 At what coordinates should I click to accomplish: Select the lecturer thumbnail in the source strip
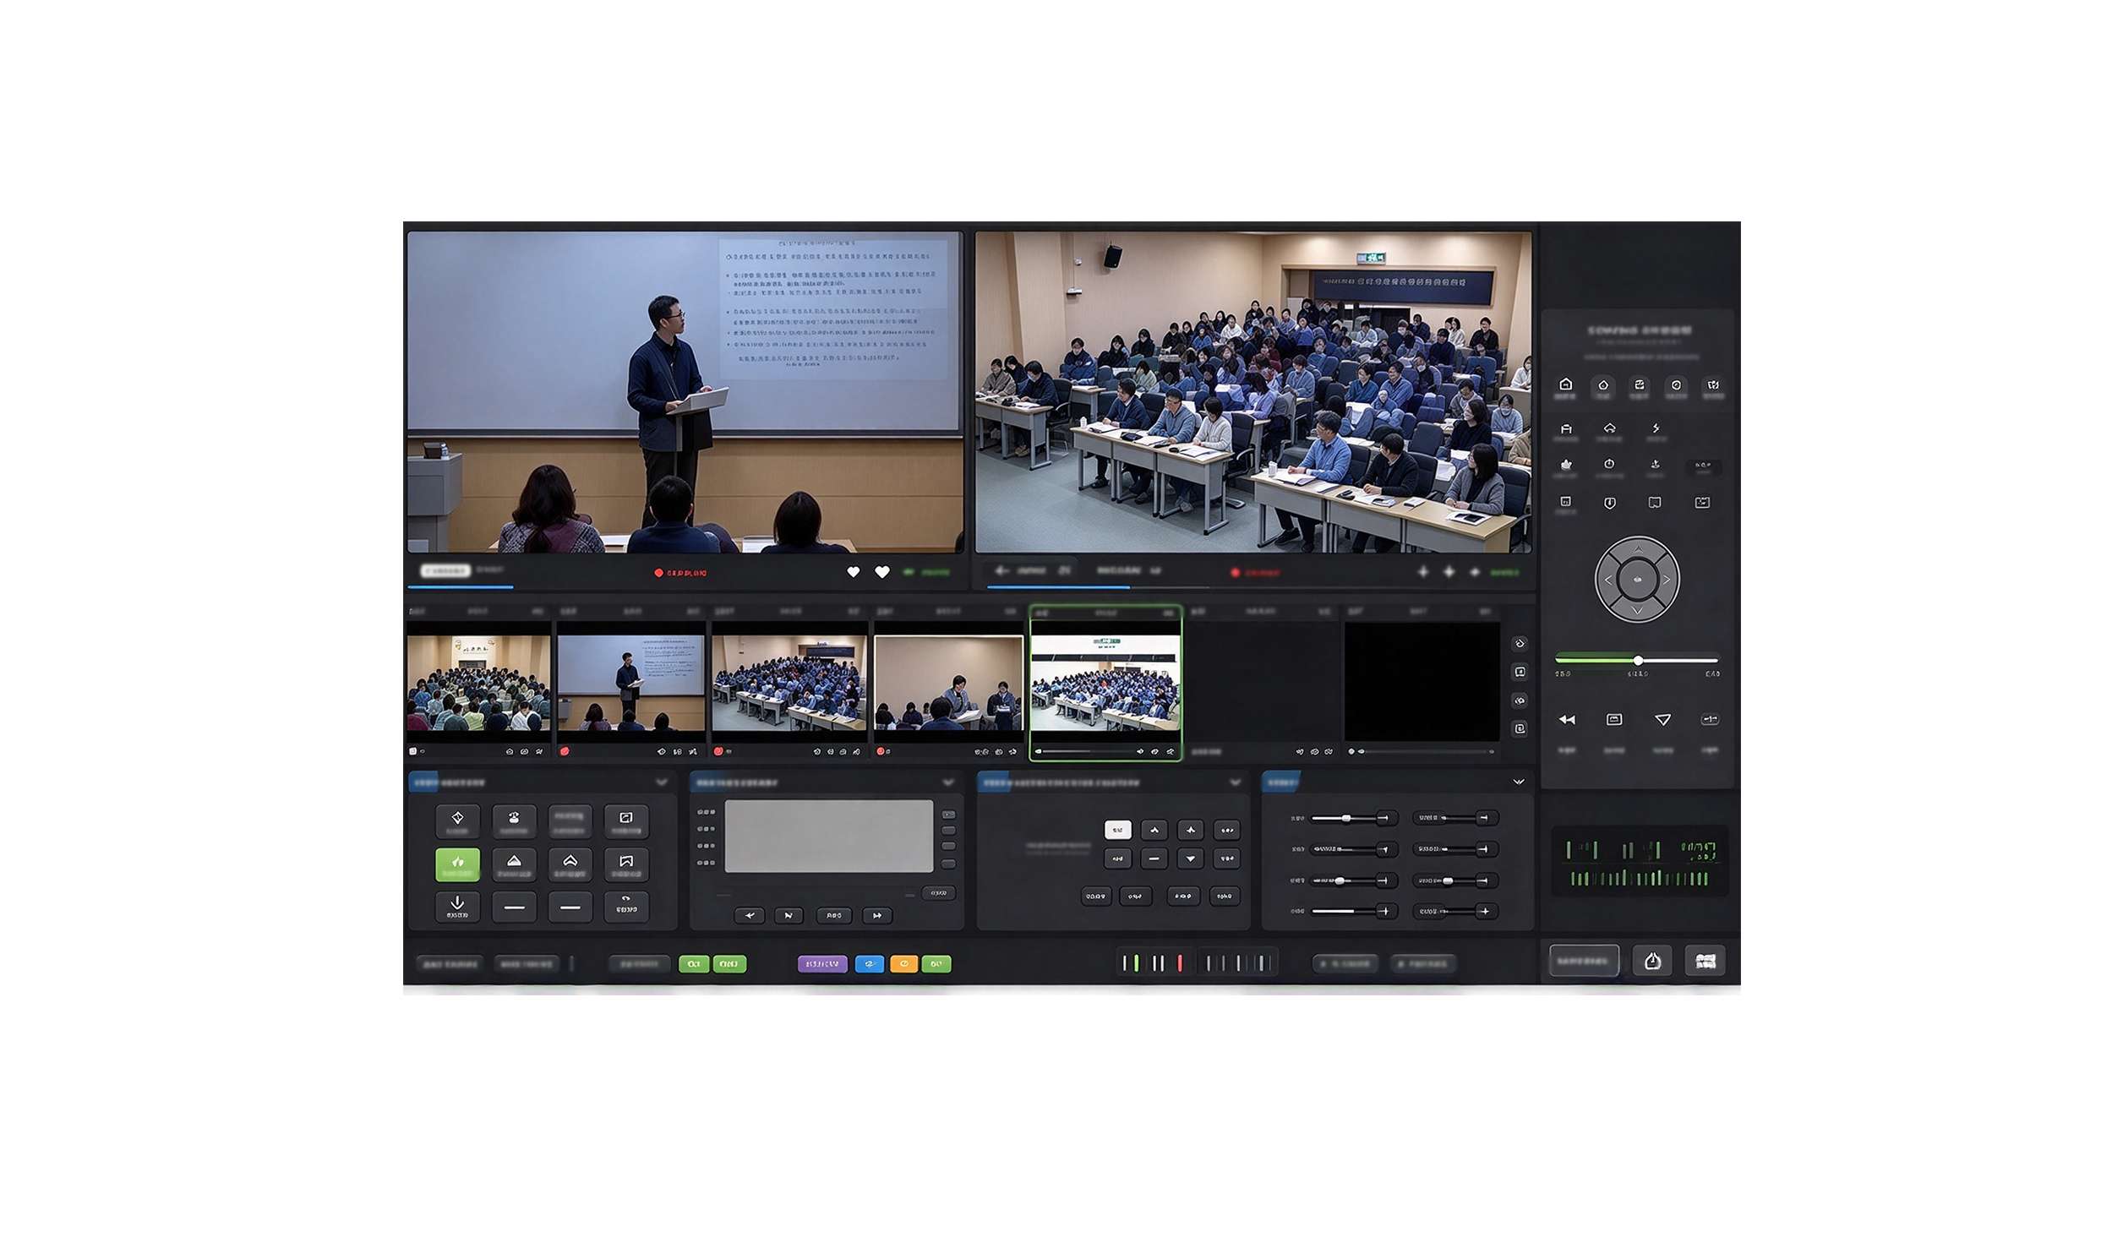(630, 683)
